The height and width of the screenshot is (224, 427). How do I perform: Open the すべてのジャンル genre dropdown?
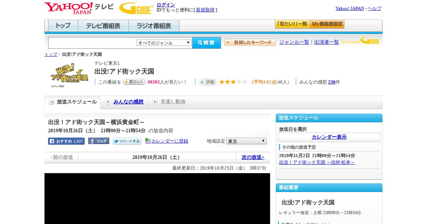click(x=164, y=43)
